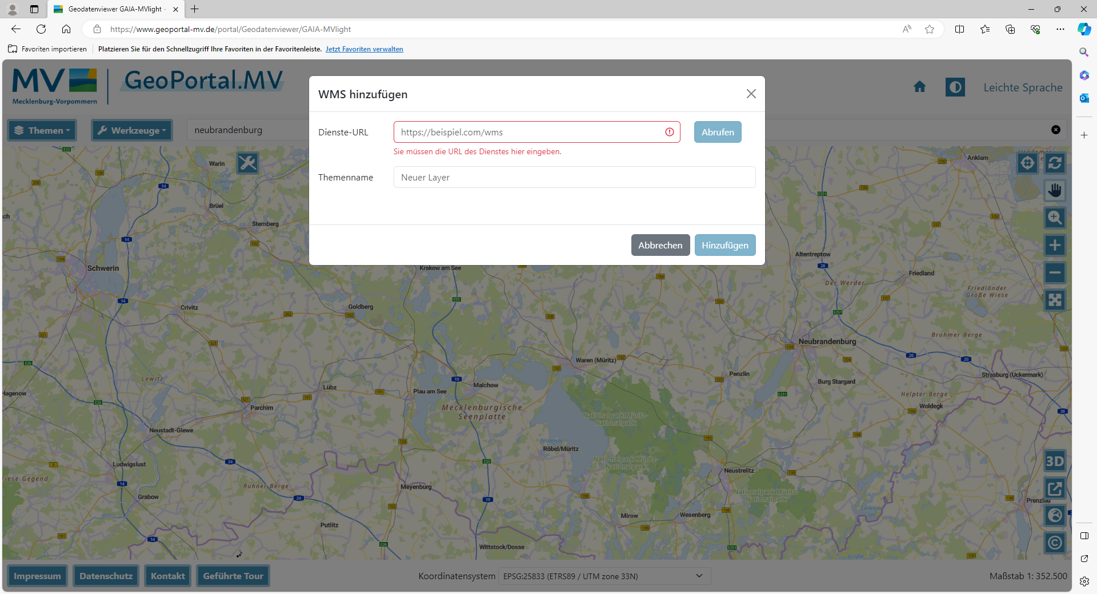The image size is (1097, 594).
Task: Click the tools wrench-screwdriver map icon
Action: (x=247, y=163)
